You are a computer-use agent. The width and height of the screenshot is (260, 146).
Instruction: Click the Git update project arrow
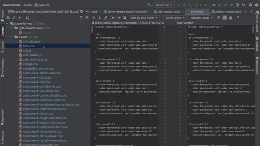pos(220,5)
